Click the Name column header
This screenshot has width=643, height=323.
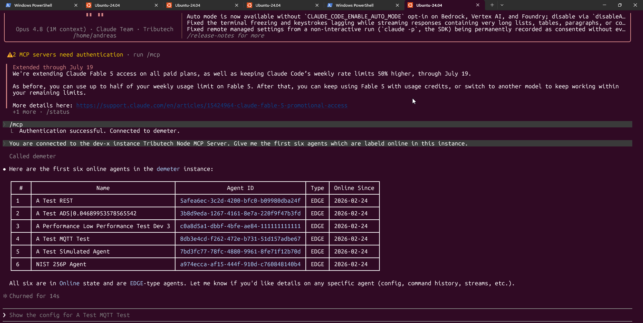(103, 188)
